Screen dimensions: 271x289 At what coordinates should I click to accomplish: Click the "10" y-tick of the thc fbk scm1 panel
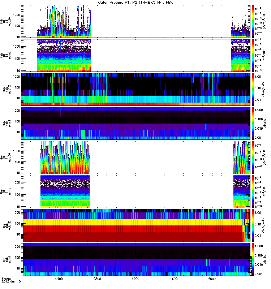coord(19,268)
